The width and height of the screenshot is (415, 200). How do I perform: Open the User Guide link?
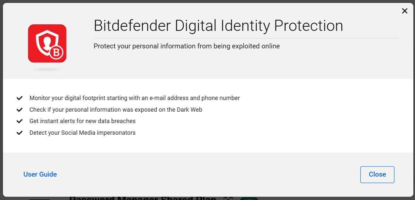[40, 174]
